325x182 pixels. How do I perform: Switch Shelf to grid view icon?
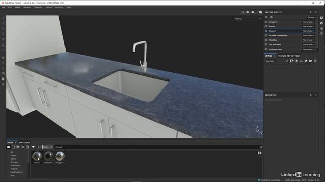click(x=259, y=153)
